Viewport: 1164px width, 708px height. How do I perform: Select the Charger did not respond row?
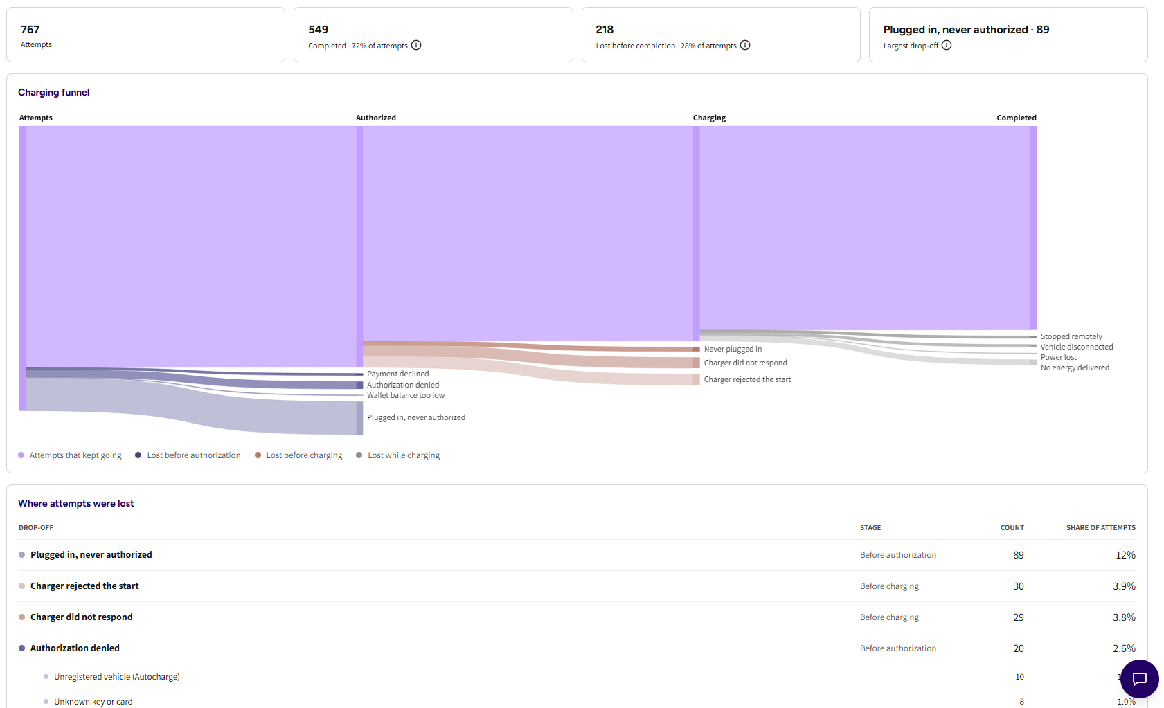click(577, 617)
